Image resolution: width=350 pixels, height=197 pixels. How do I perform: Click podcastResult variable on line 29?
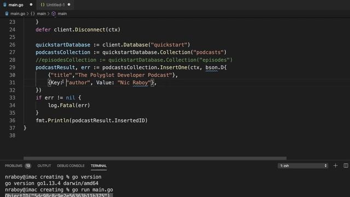(x=55, y=67)
